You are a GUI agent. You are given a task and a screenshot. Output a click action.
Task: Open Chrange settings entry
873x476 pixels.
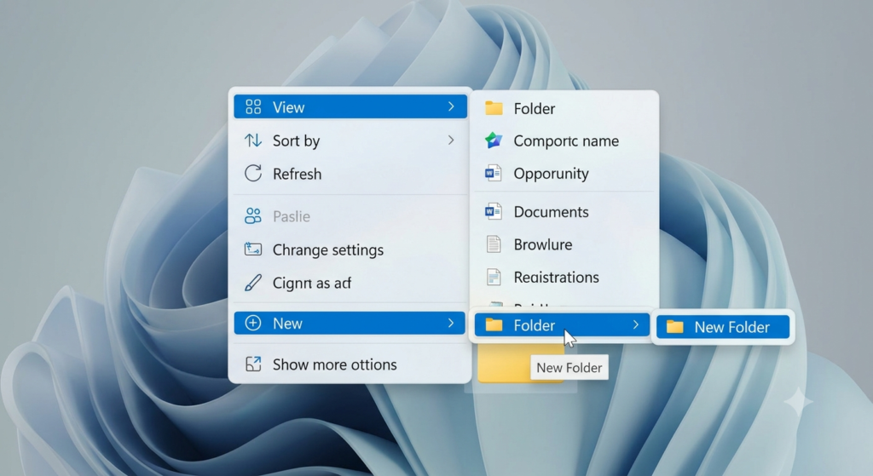(350, 249)
